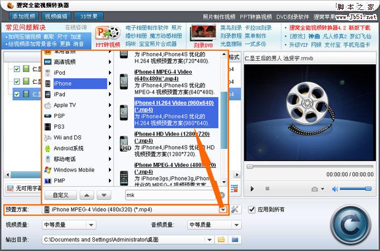
Task: Open output directory blue folder icon
Action: pyautogui.click(x=235, y=240)
